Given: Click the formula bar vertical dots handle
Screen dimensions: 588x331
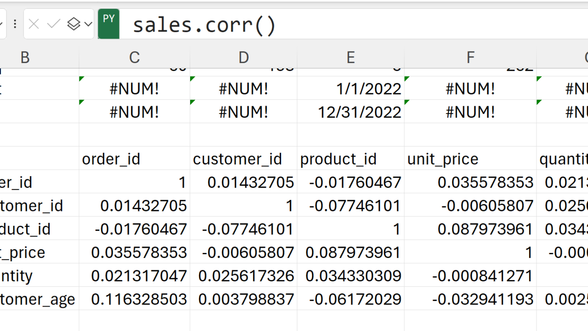Looking at the screenshot, I should 15,24.
